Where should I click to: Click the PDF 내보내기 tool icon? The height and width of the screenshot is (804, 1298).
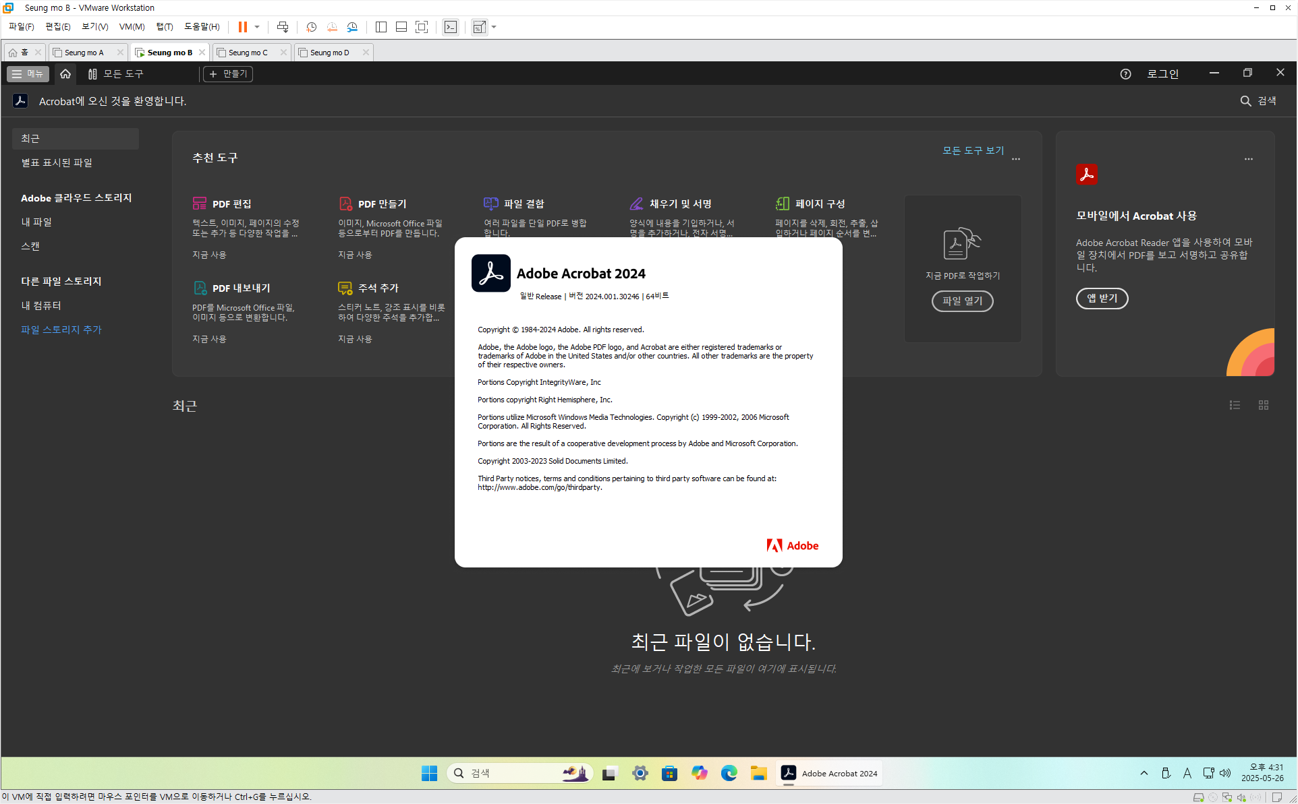pyautogui.click(x=200, y=288)
